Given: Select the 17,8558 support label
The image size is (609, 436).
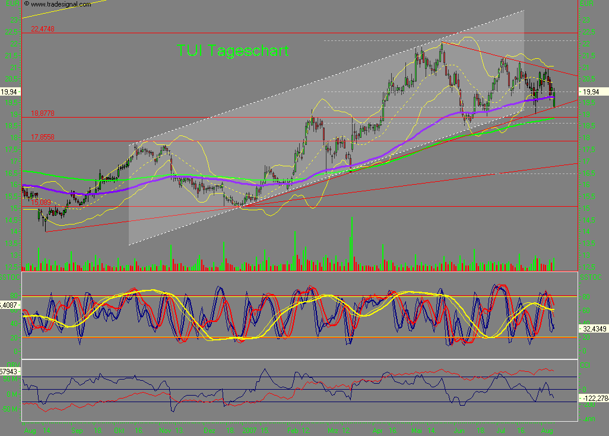Looking at the screenshot, I should tap(43, 137).
